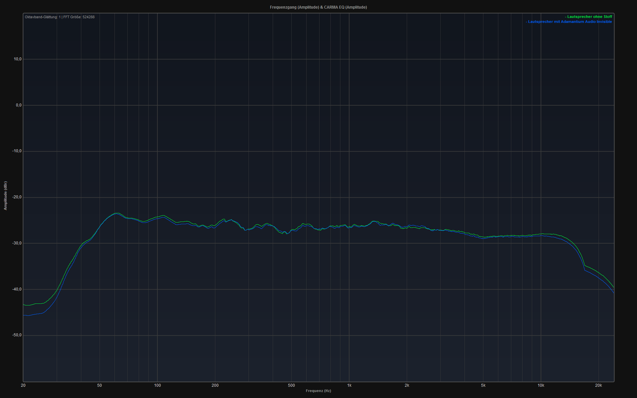Click the 'Amplitude (dBr)' vertical axis label
Viewport: 637px width, 398px height.
click(6, 196)
